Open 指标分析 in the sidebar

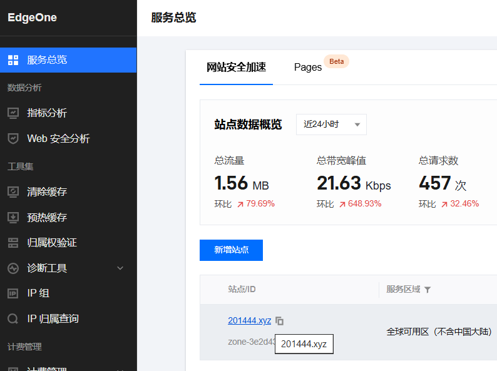coord(47,113)
